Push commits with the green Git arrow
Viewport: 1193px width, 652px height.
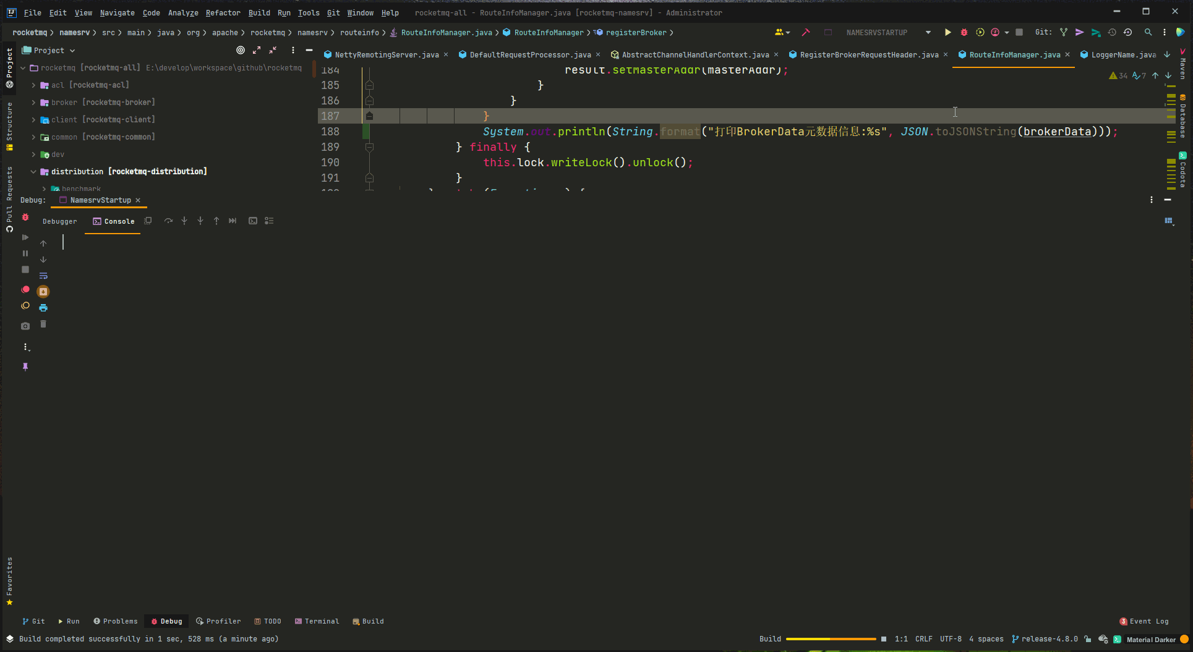[x=1095, y=32]
